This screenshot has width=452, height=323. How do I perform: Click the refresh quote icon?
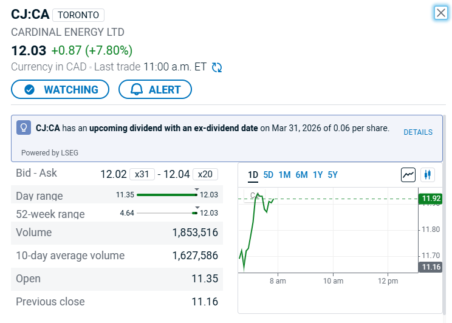(217, 67)
